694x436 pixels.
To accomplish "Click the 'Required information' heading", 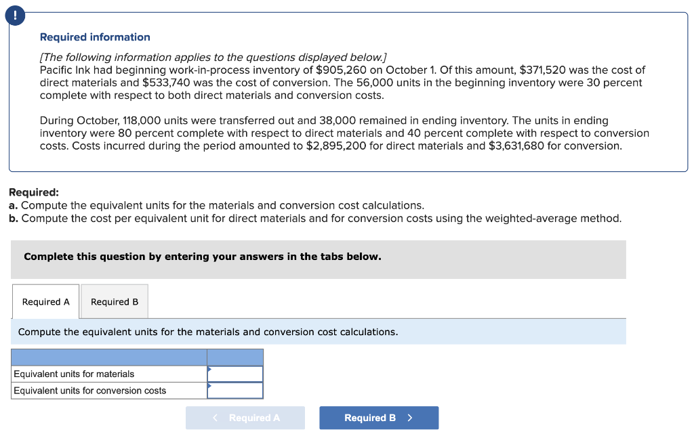I will click(x=95, y=37).
